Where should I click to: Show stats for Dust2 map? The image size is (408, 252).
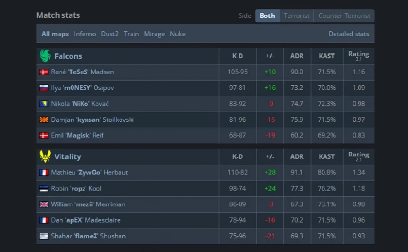[x=109, y=34]
